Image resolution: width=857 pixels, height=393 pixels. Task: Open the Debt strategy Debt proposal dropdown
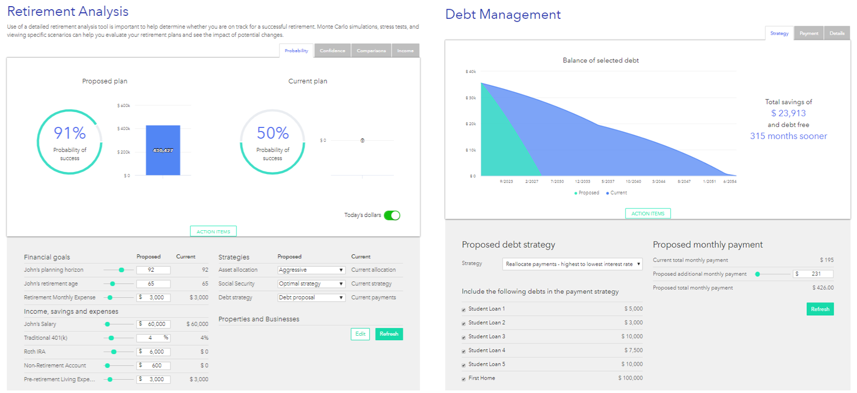pyautogui.click(x=311, y=298)
